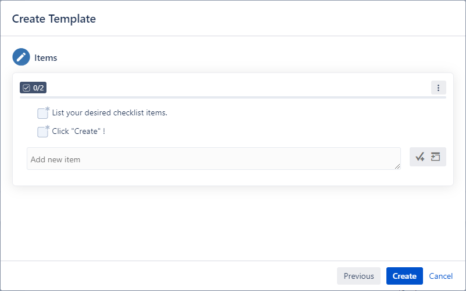Check the "List your desired checklist items" checkbox
Screen dimensions: 466x291
[x=42, y=113]
